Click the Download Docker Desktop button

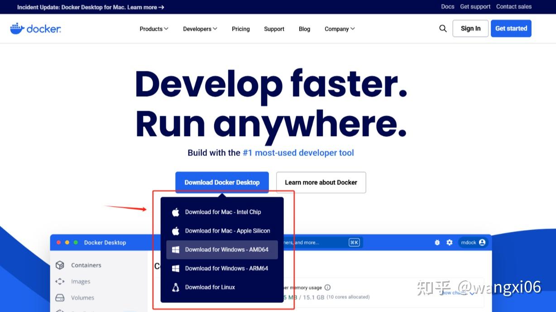pyautogui.click(x=222, y=182)
